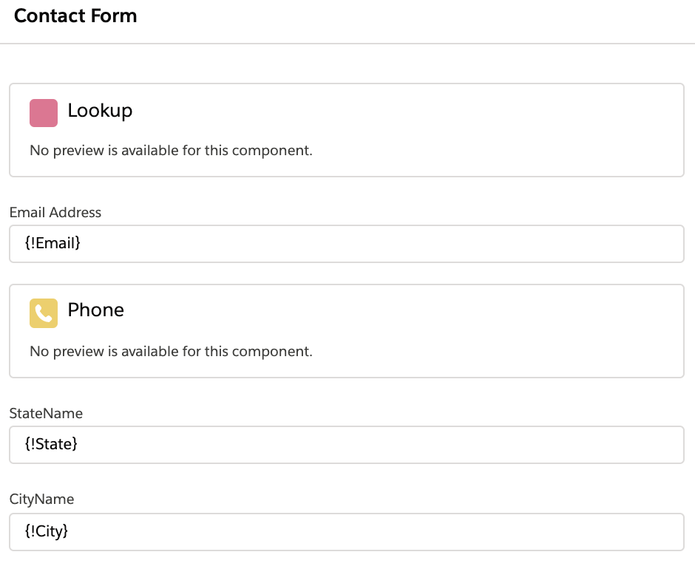The width and height of the screenshot is (695, 566).
Task: Click Phone's "No preview is available" message
Action: (x=171, y=352)
